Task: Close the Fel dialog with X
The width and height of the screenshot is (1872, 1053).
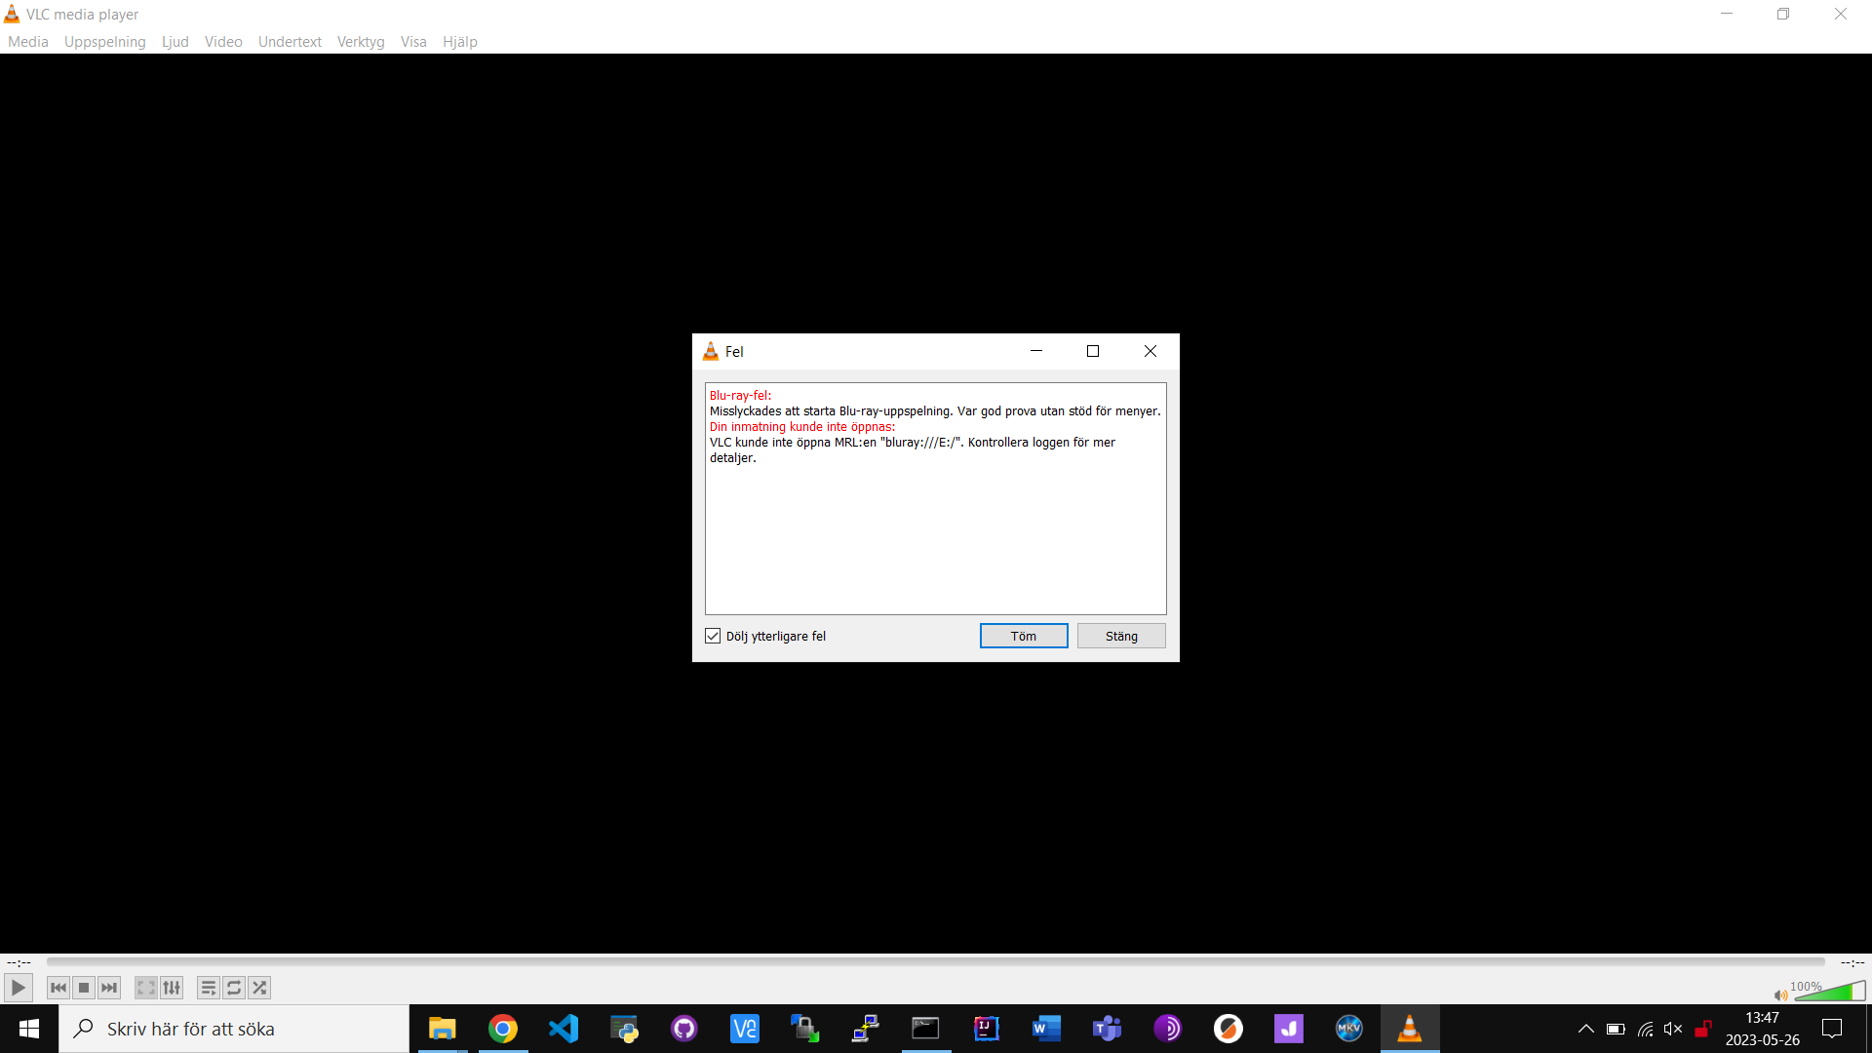Action: 1150,351
